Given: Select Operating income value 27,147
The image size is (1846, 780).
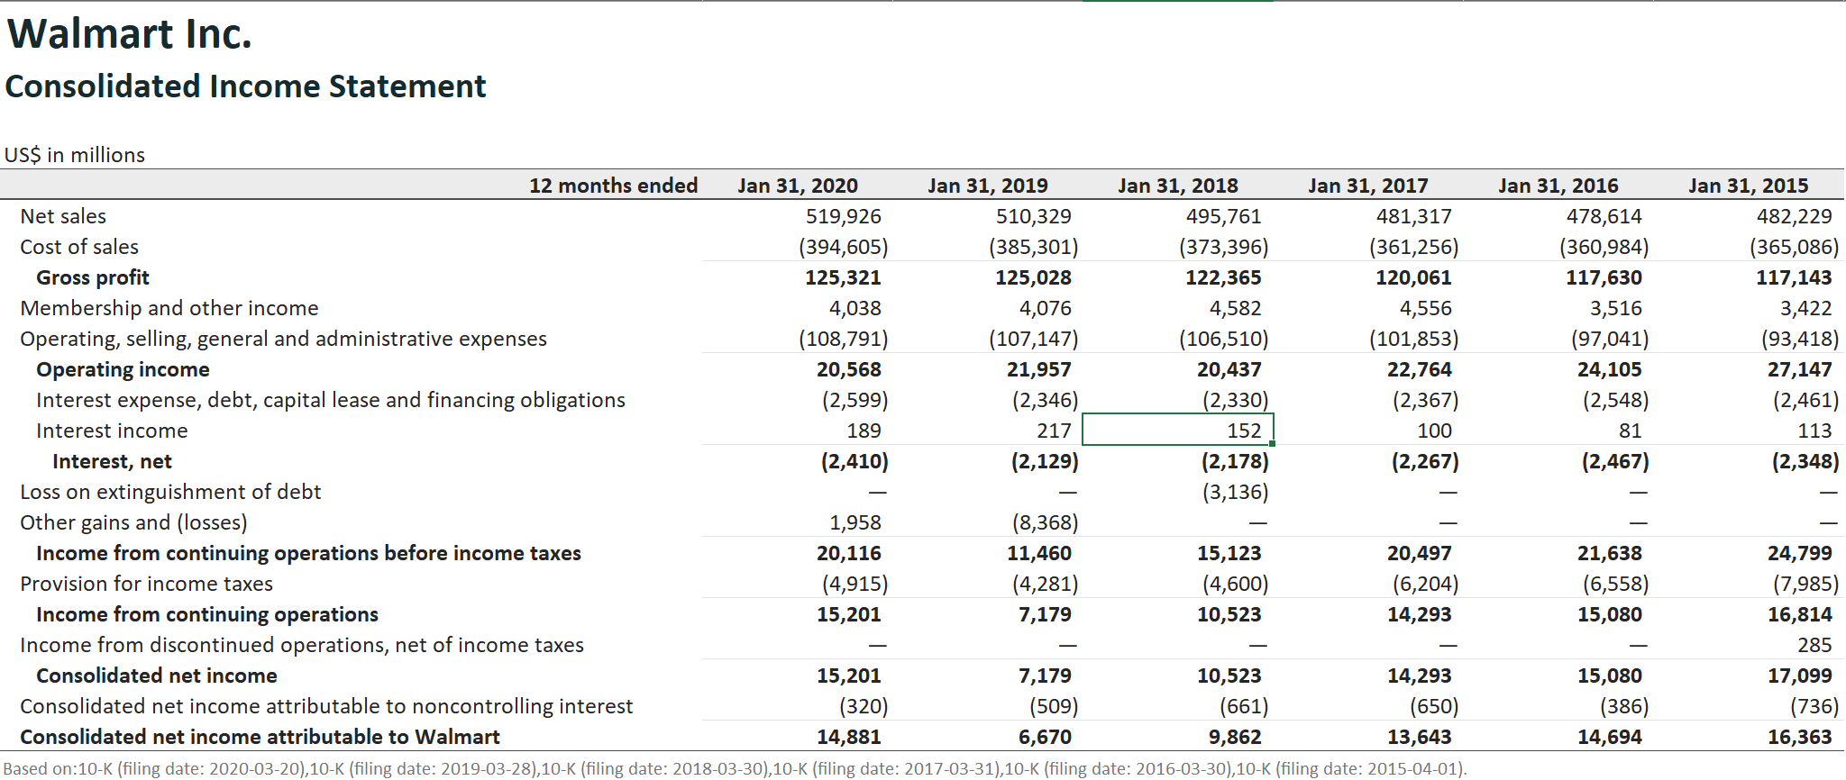Looking at the screenshot, I should (1800, 369).
